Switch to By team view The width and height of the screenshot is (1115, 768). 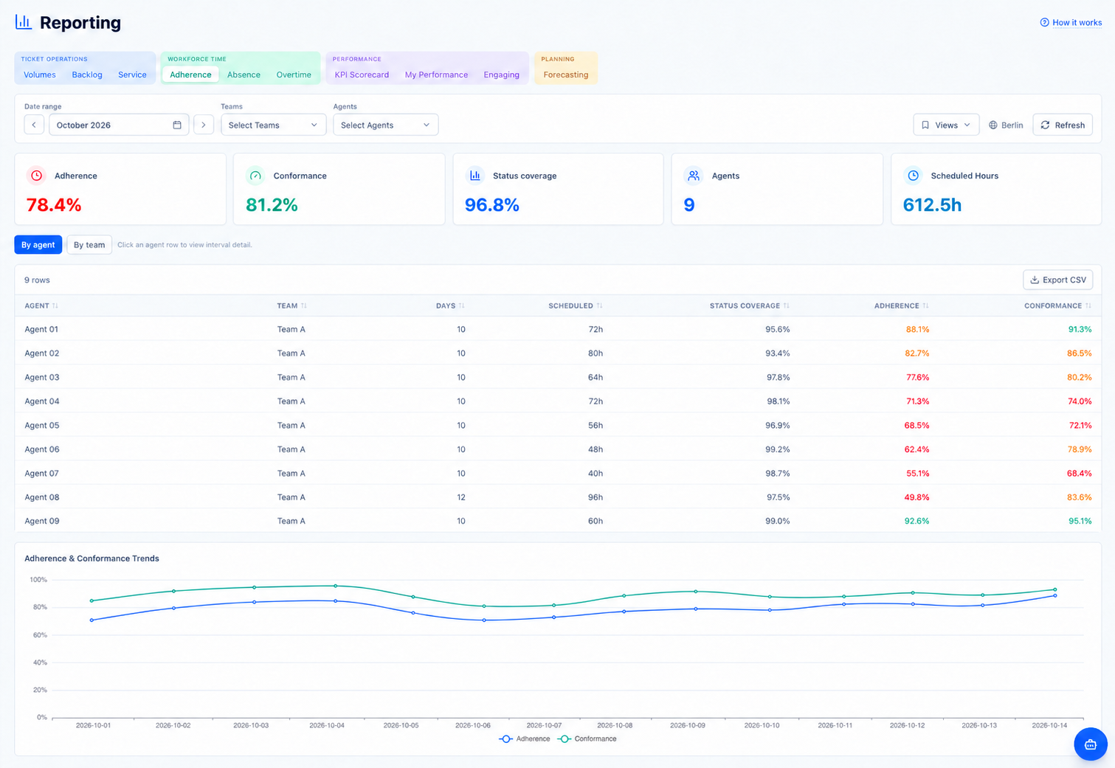click(89, 245)
